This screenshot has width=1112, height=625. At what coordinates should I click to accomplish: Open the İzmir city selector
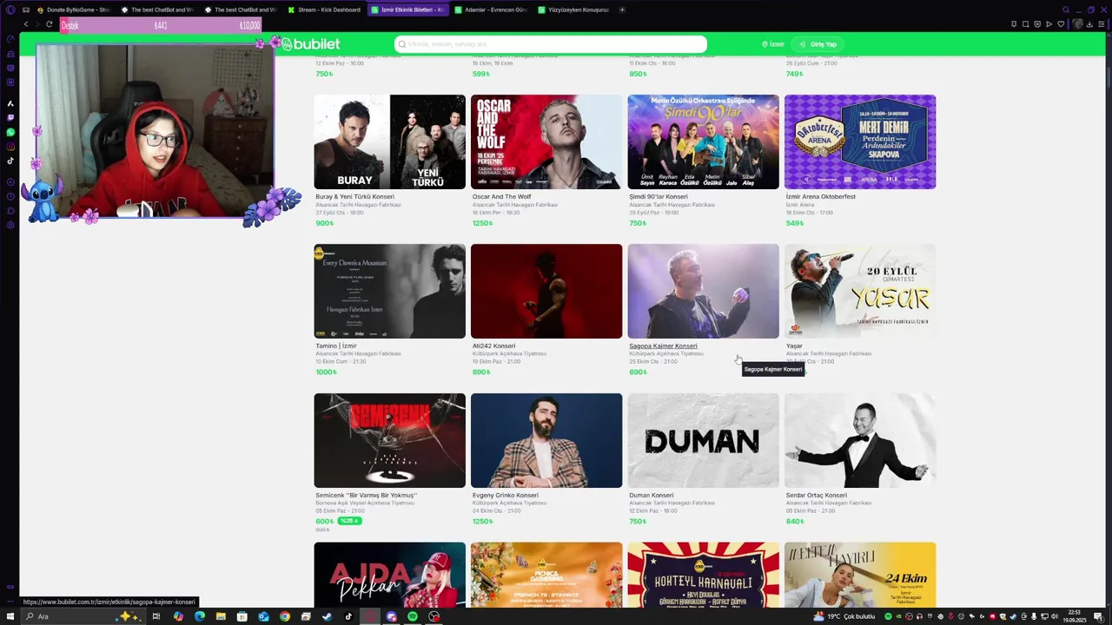pyautogui.click(x=773, y=44)
